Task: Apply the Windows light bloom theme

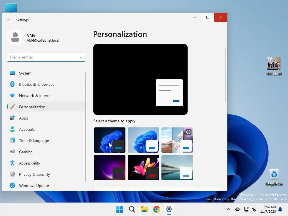Action: (143, 140)
